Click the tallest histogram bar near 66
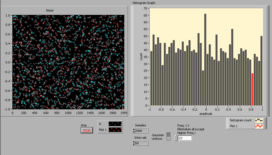Screen dimensions: 272x155 205,60
